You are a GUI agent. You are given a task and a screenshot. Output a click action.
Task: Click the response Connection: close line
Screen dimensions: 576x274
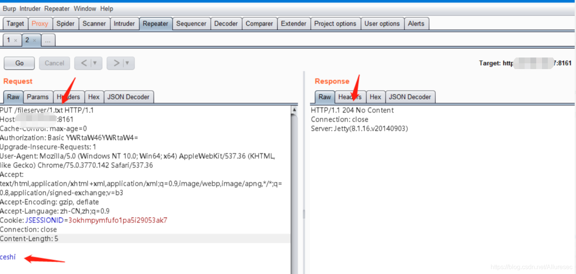tap(340, 120)
